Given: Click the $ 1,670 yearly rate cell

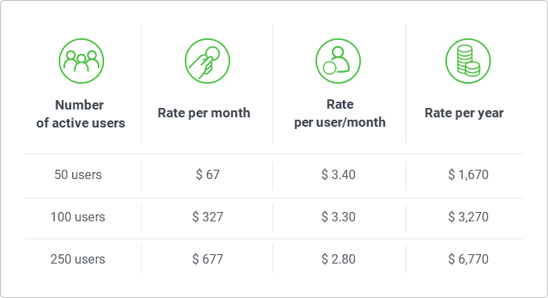Looking at the screenshot, I should [x=468, y=174].
